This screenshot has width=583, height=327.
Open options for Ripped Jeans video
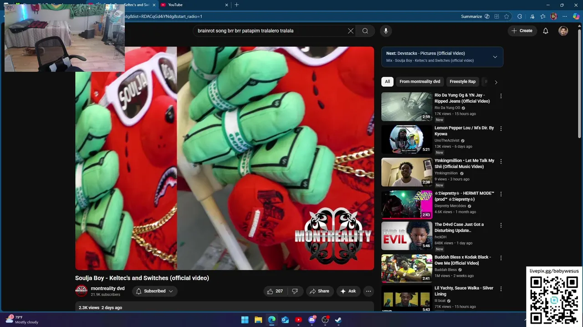tap(501, 96)
